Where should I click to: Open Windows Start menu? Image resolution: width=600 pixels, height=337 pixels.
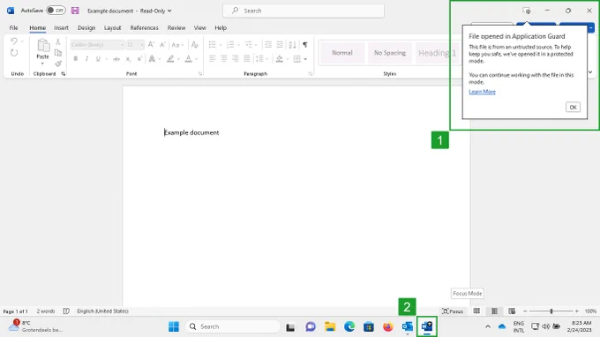point(174,326)
